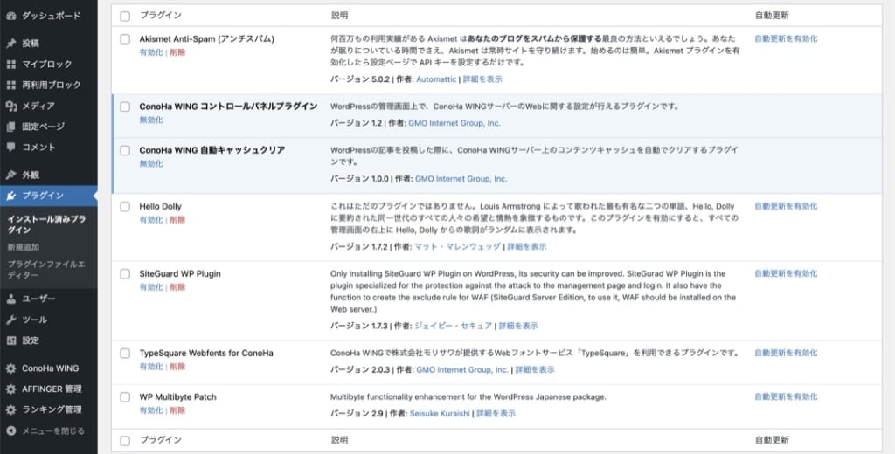Activate Hello Dolly via 有効化 link
The image size is (895, 454).
[151, 220]
